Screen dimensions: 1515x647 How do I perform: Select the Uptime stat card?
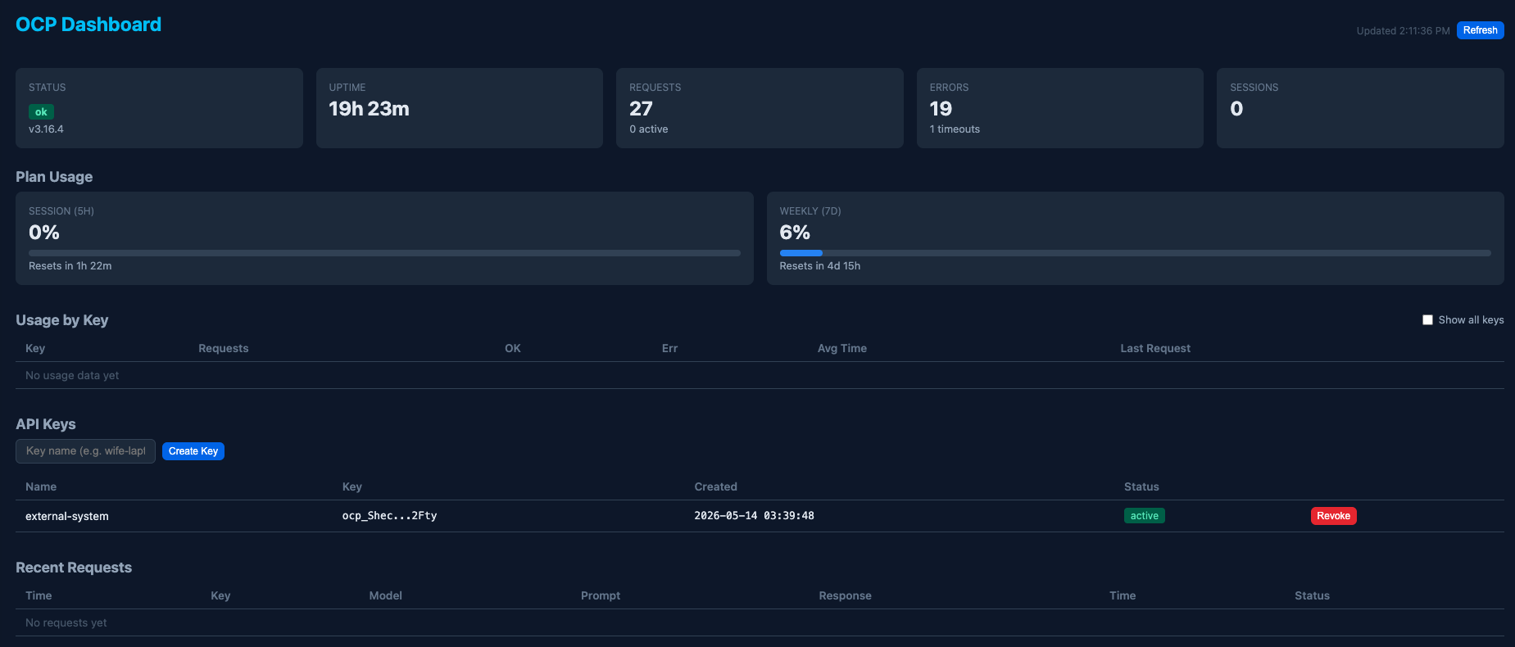459,108
